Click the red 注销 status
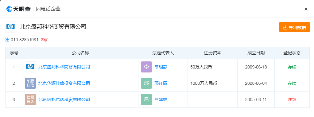314x117 pixels. 292,99
